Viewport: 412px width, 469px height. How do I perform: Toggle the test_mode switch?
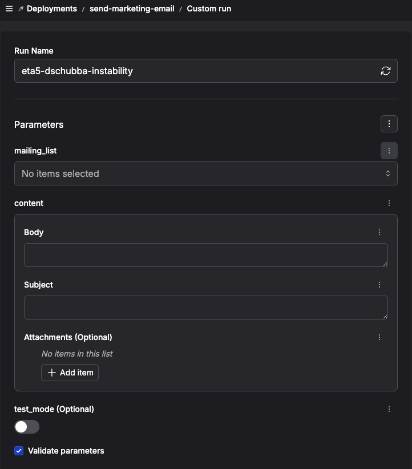point(27,427)
